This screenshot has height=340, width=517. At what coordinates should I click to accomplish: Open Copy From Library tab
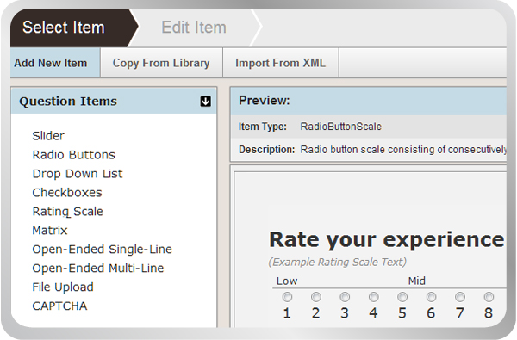[x=161, y=63]
